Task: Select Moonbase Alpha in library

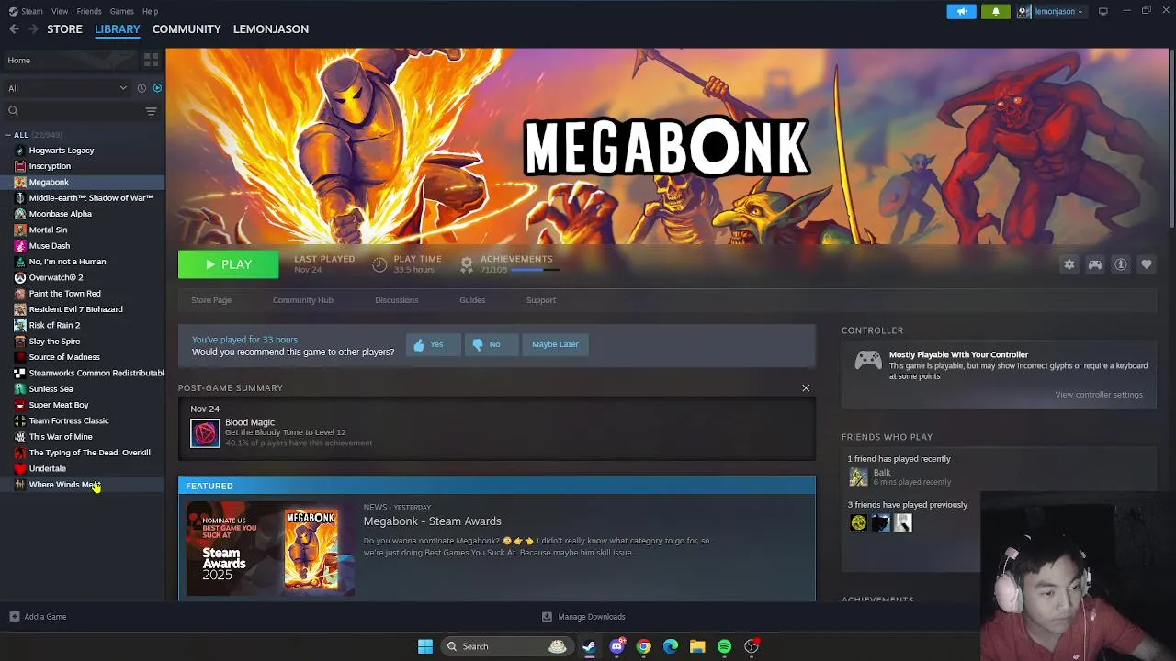Action: (x=60, y=214)
